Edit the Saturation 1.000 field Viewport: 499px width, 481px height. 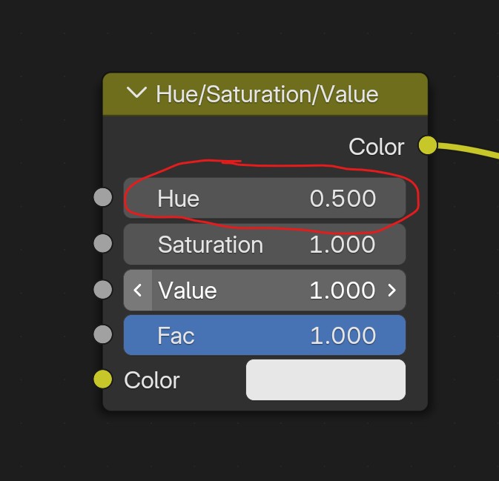[x=265, y=245]
